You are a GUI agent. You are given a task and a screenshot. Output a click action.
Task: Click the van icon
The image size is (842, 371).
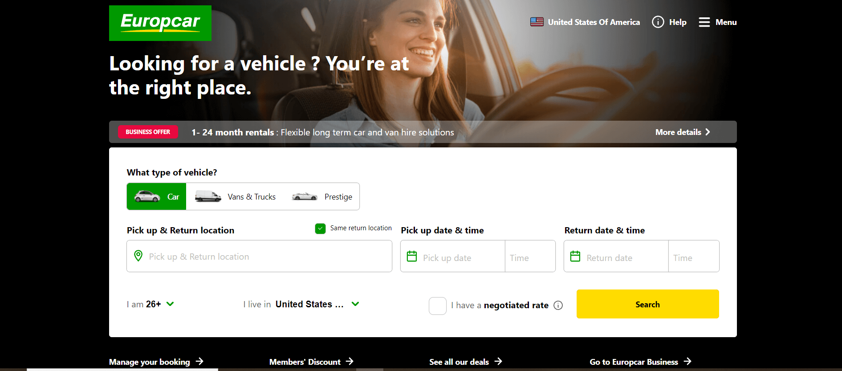tap(208, 196)
